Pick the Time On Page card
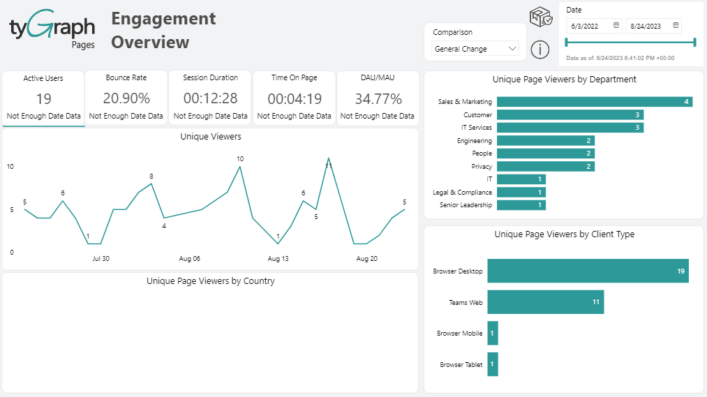Screen dimensions: 707x397 point(294,98)
